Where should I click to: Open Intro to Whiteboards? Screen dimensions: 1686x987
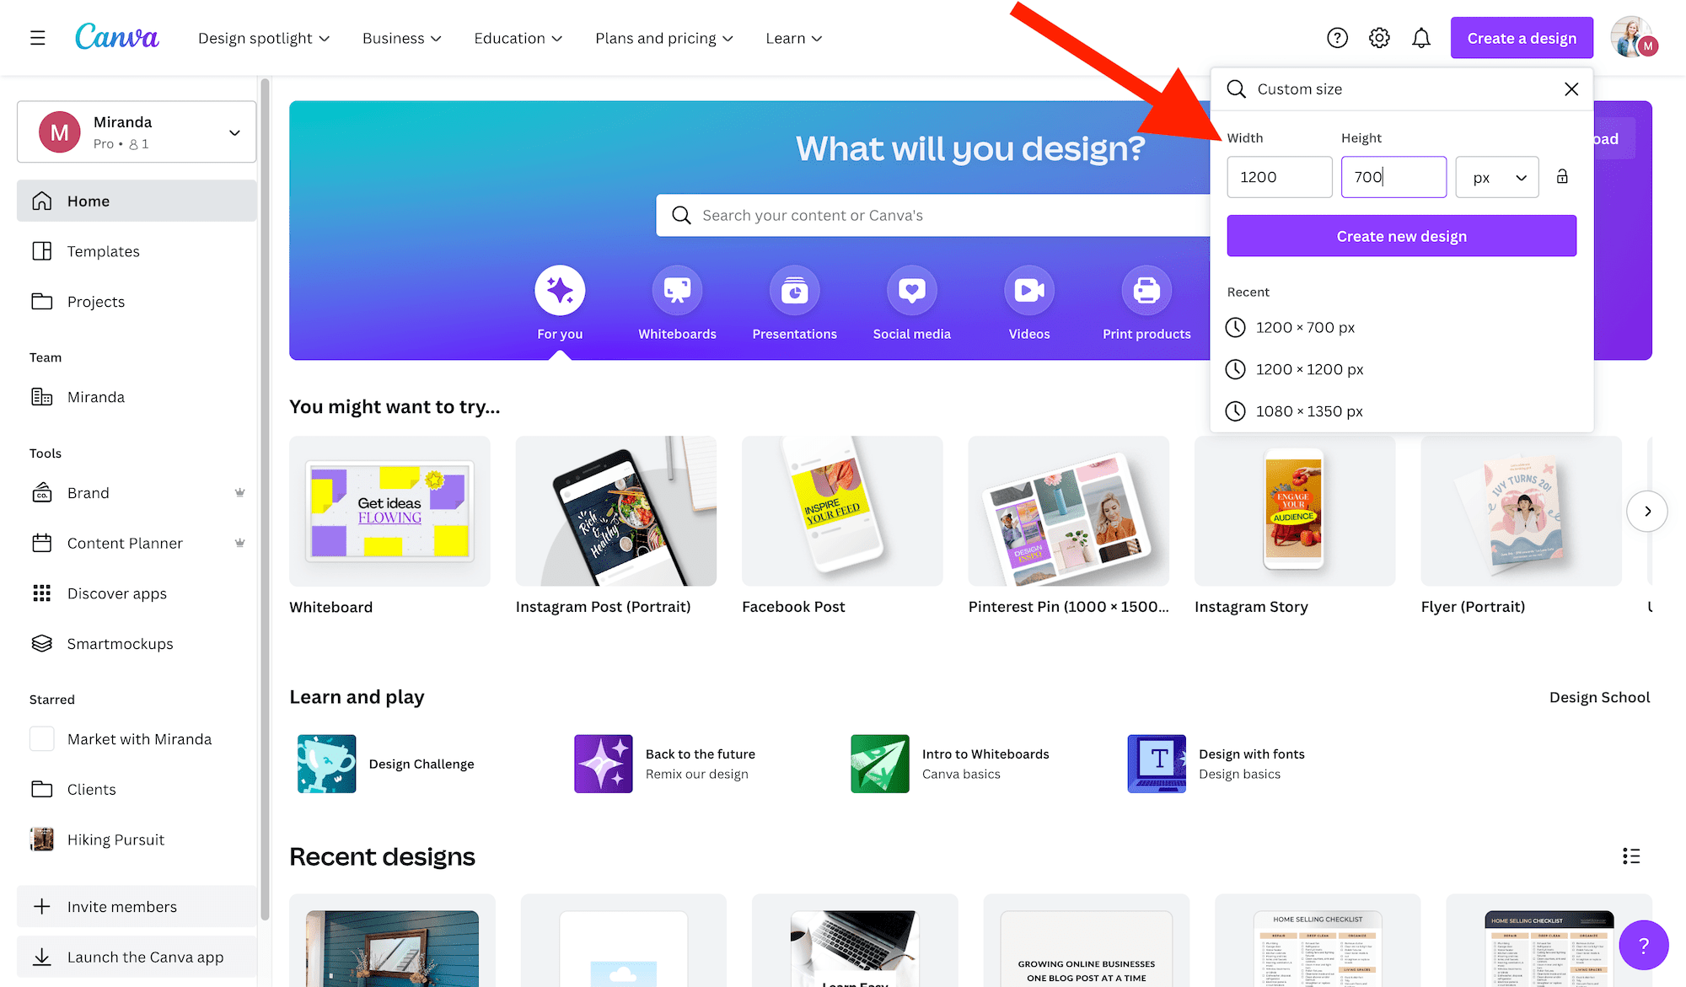(x=950, y=764)
